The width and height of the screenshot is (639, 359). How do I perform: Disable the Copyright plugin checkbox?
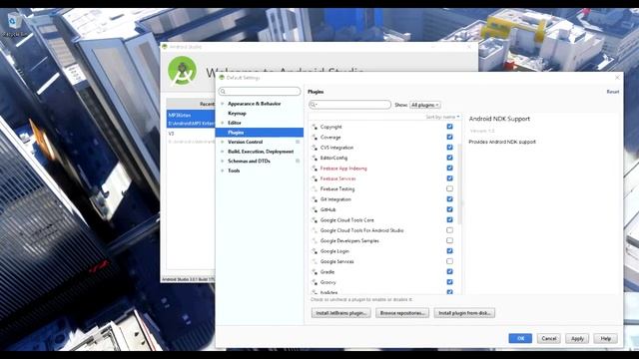pyautogui.click(x=449, y=127)
